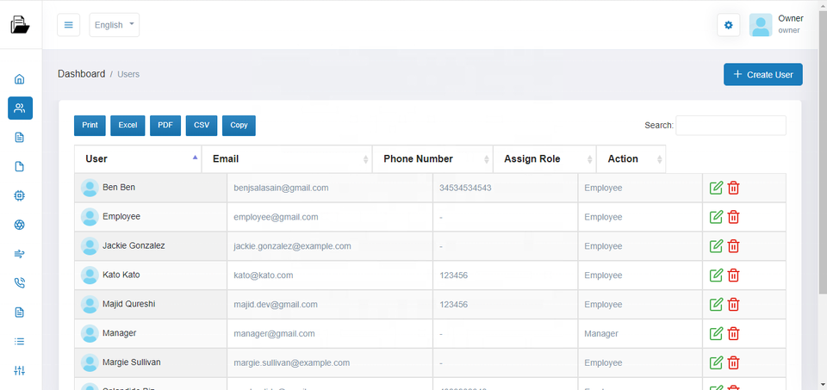
Task: Open the phone call icon in sidebar
Action: pos(20,282)
